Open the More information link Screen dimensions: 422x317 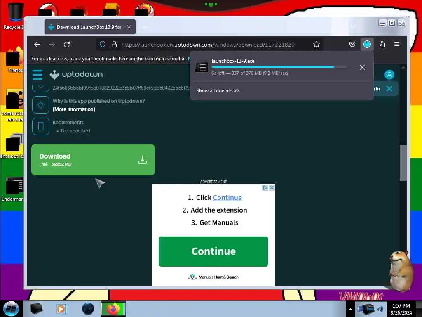click(74, 109)
